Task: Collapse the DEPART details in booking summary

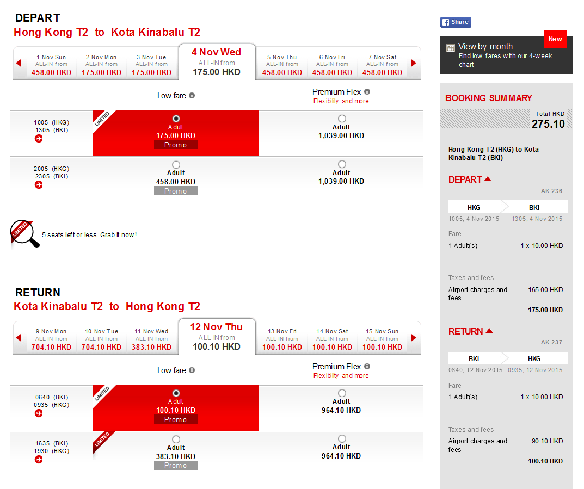Action: tap(488, 179)
